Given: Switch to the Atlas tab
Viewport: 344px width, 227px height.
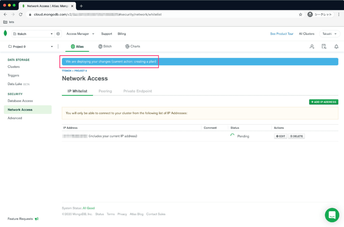Looking at the screenshot, I should [x=77, y=46].
